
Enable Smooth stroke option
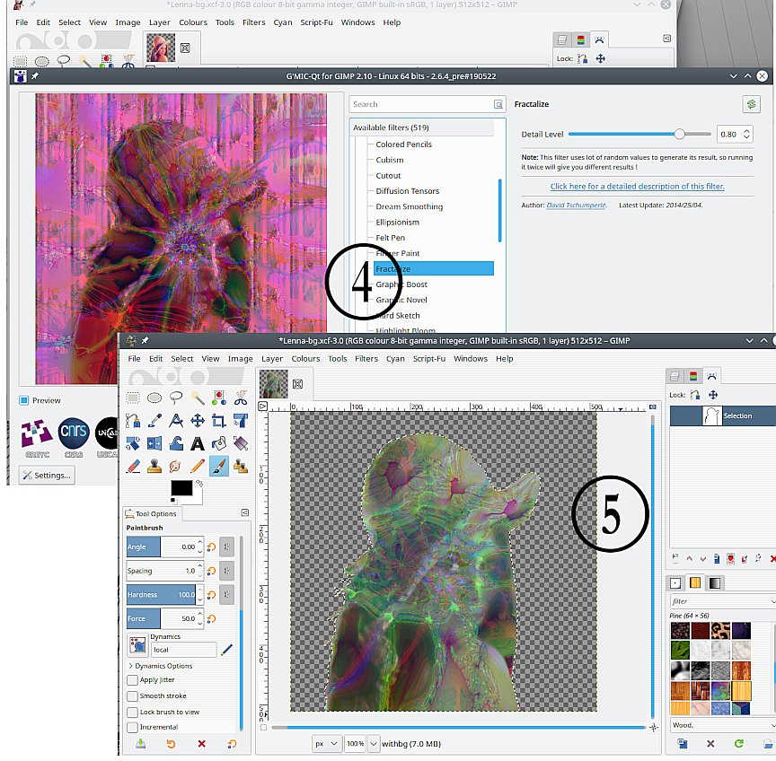pyautogui.click(x=132, y=695)
